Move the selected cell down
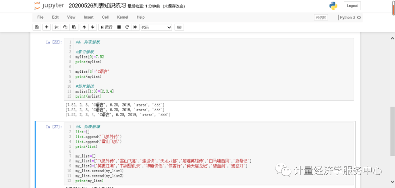The height and width of the screenshot is (188, 395). pyautogui.click(x=93, y=27)
